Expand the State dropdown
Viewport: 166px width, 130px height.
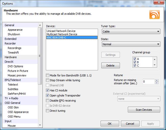(x=131, y=44)
